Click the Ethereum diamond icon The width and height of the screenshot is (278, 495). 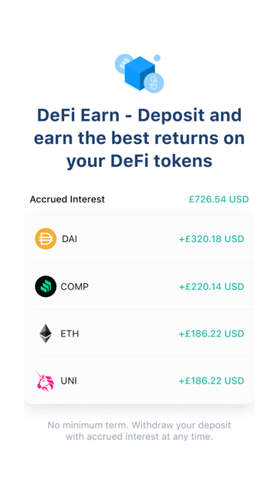point(46,333)
